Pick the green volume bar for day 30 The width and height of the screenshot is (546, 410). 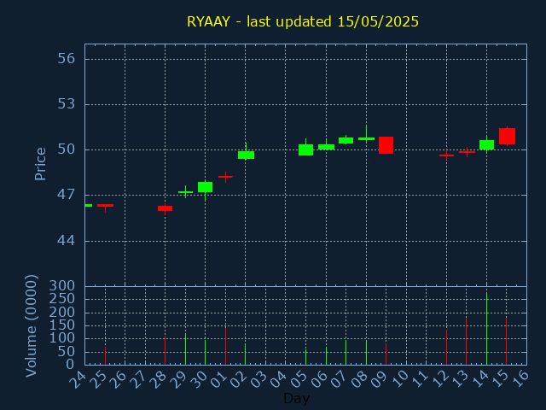click(205, 353)
